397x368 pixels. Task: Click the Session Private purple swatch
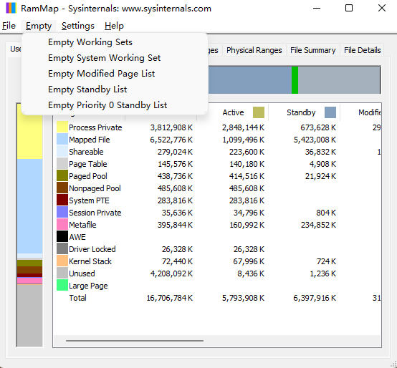tap(62, 213)
